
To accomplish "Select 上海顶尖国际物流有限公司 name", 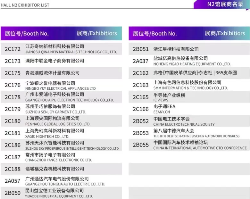I will point(53,118).
